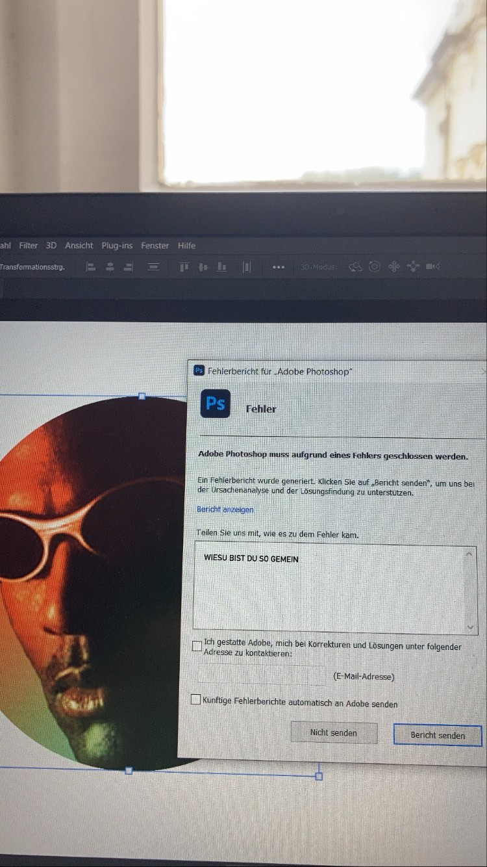Click the horizontal lines distribute icon
The height and width of the screenshot is (867, 487).
click(153, 266)
